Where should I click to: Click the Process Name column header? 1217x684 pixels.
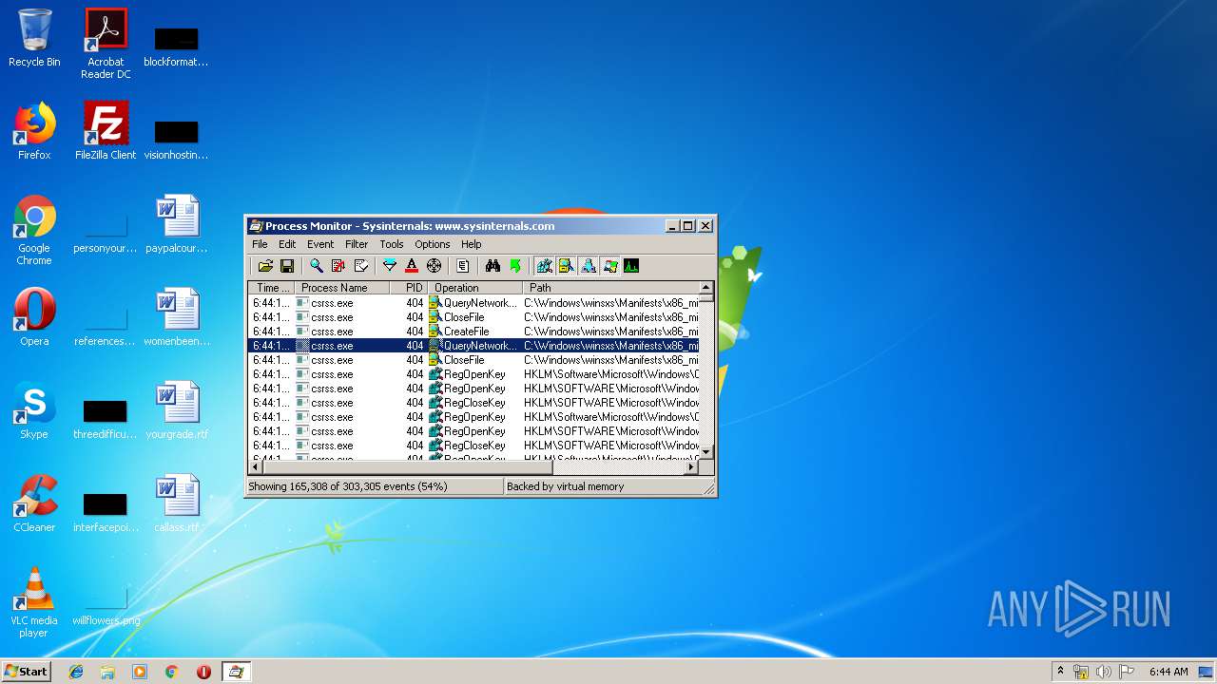coord(342,288)
